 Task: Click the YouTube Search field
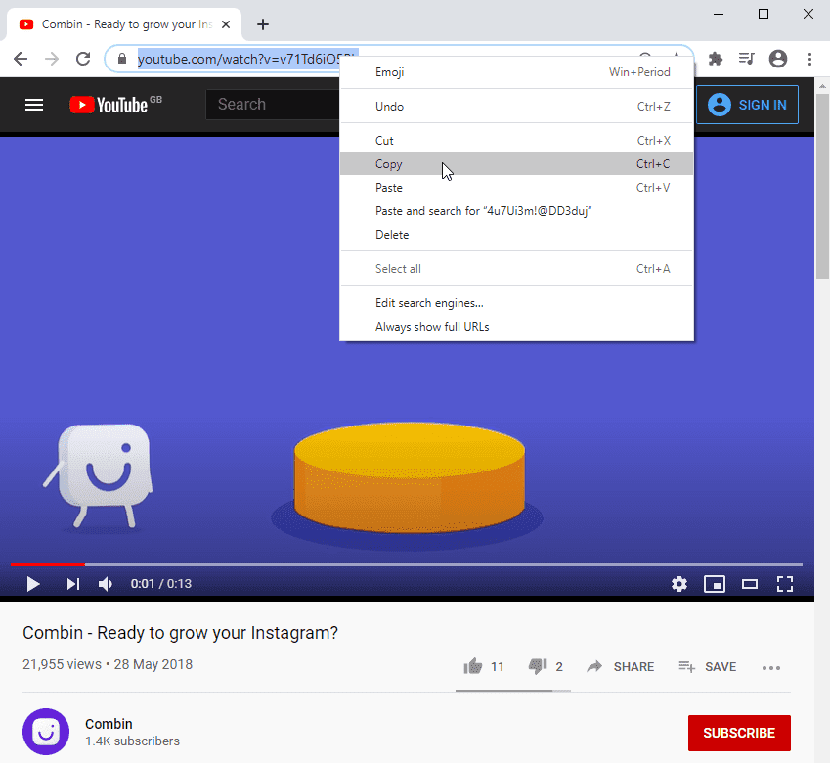(273, 105)
